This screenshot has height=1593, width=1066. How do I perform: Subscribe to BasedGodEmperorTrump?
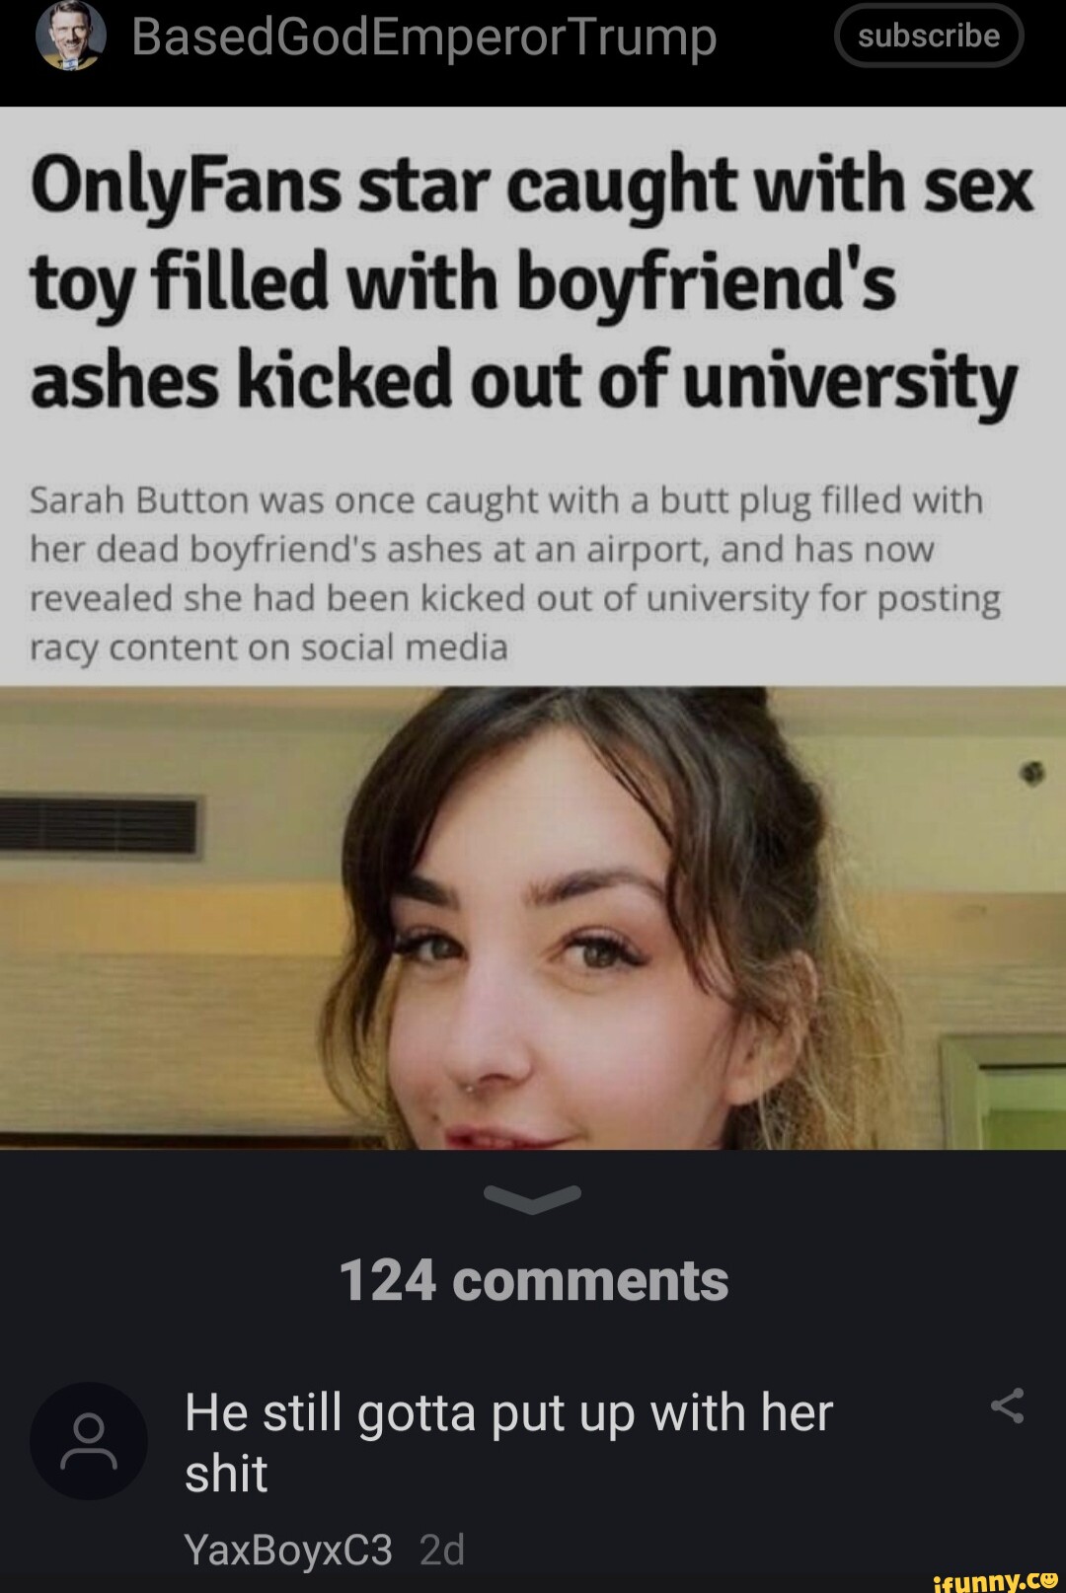pyautogui.click(x=929, y=36)
